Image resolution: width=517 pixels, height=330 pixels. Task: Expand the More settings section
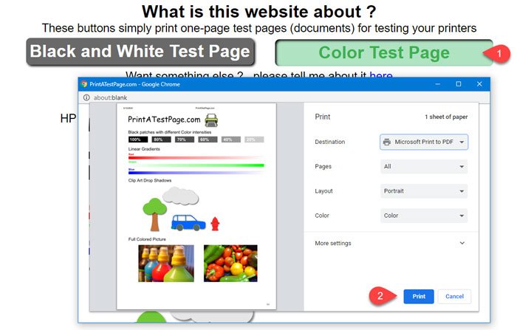click(x=390, y=243)
